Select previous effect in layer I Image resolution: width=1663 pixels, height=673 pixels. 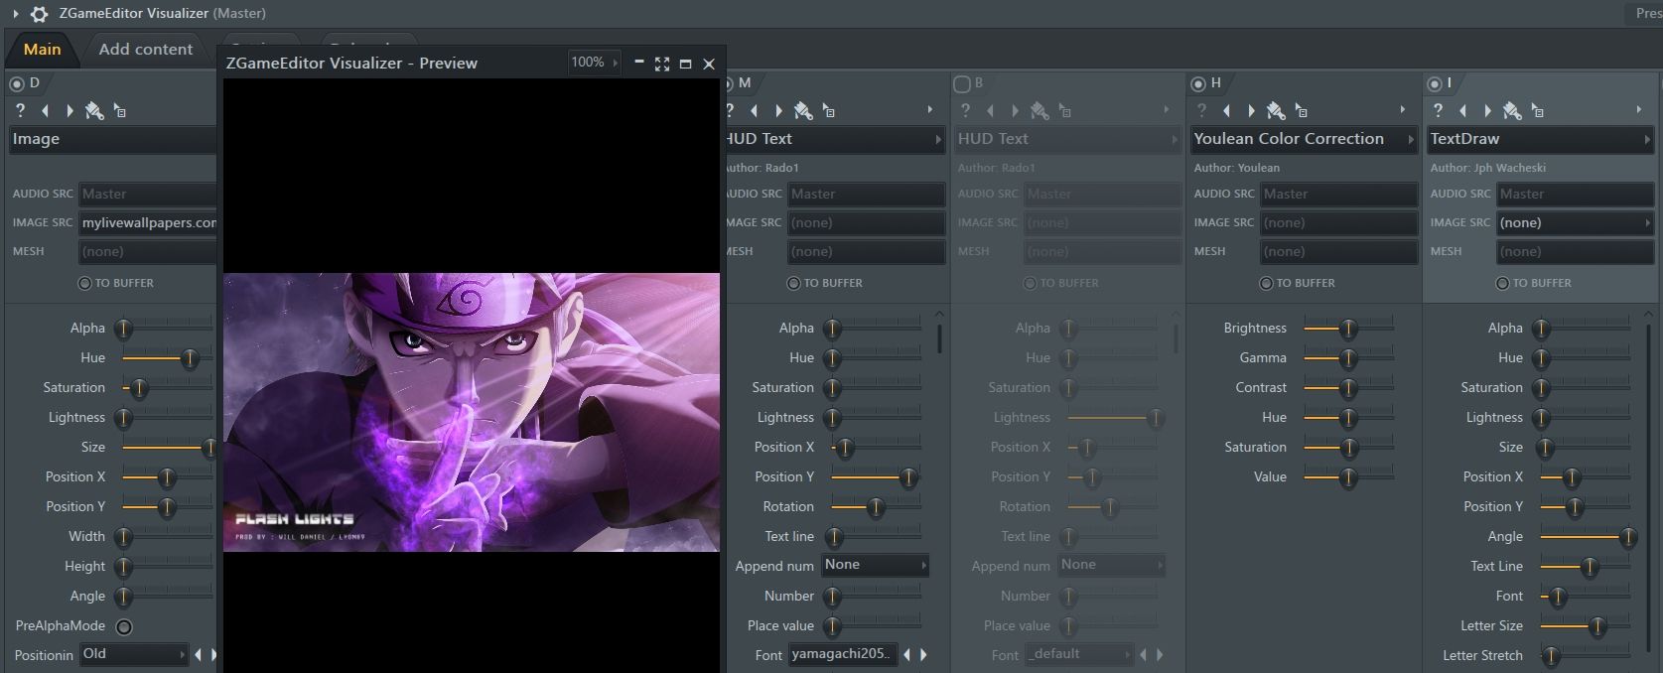click(1462, 110)
